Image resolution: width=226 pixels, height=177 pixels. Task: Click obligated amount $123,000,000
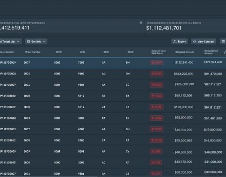click(183, 107)
